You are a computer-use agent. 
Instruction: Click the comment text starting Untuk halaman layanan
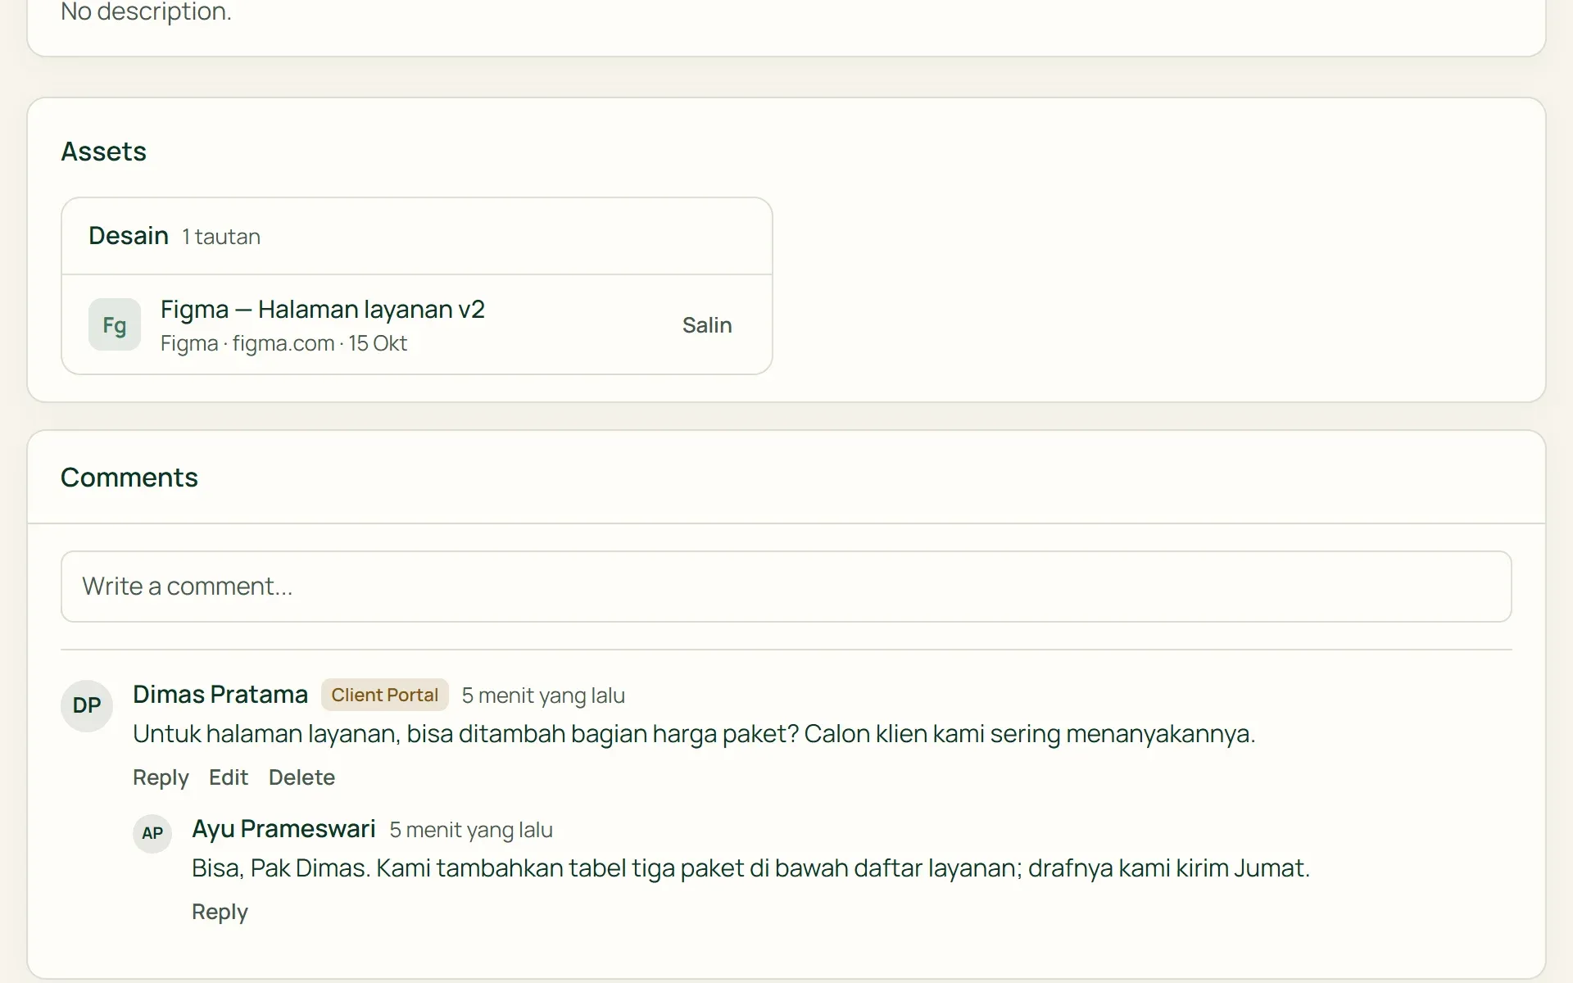pos(694,733)
